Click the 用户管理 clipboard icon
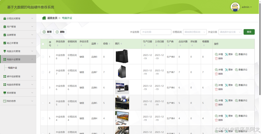Screen dimensions: 261x134 click(5, 27)
